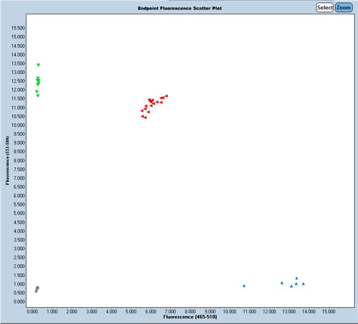Screen dimensions: 358x324
Task: Click the leftmost isolated blue triangle point
Action: [244, 286]
